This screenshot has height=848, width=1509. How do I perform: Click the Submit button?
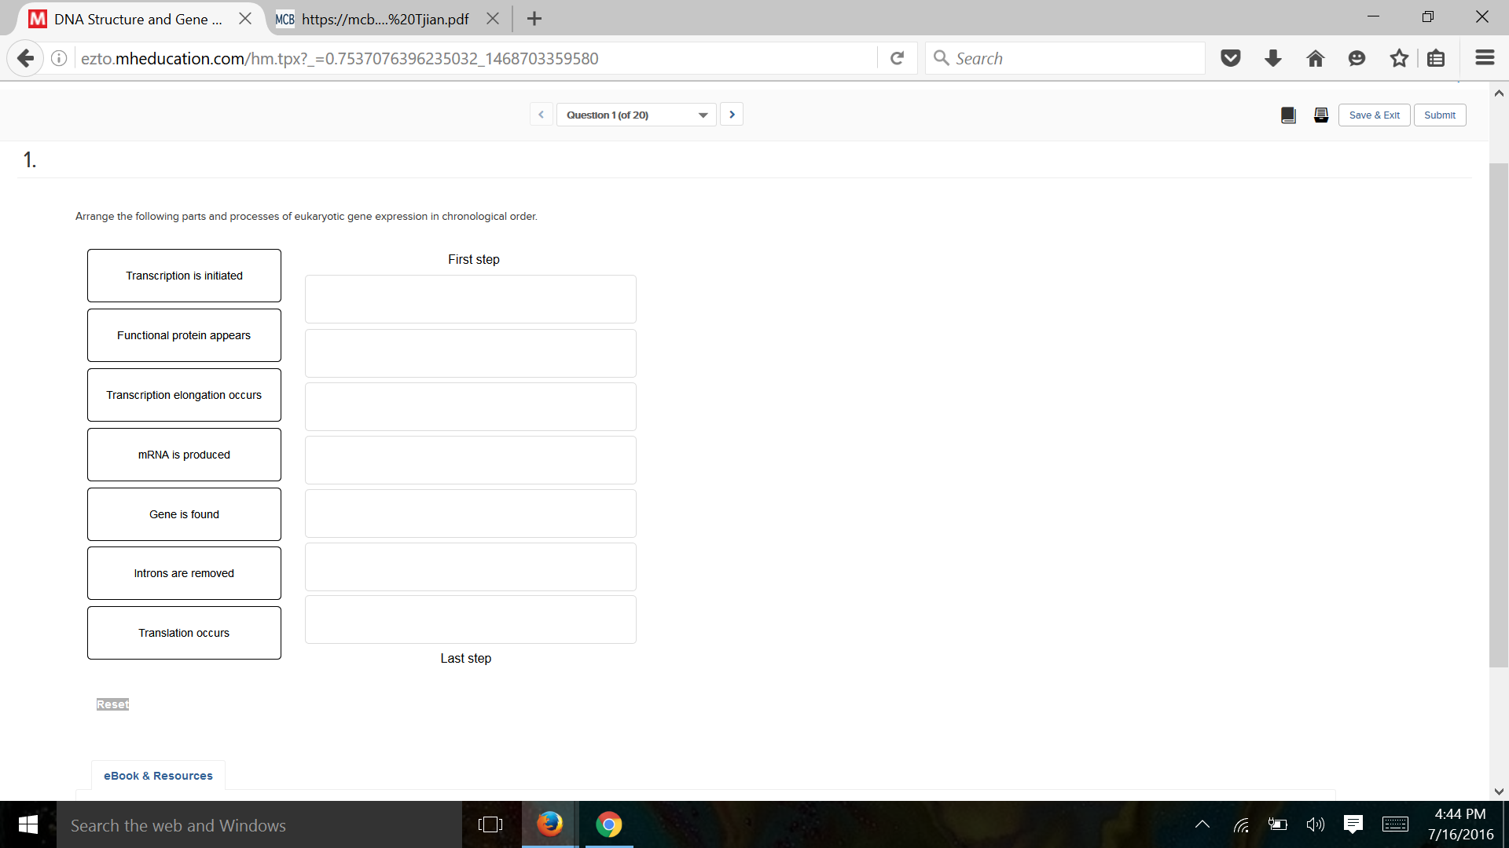click(x=1439, y=115)
